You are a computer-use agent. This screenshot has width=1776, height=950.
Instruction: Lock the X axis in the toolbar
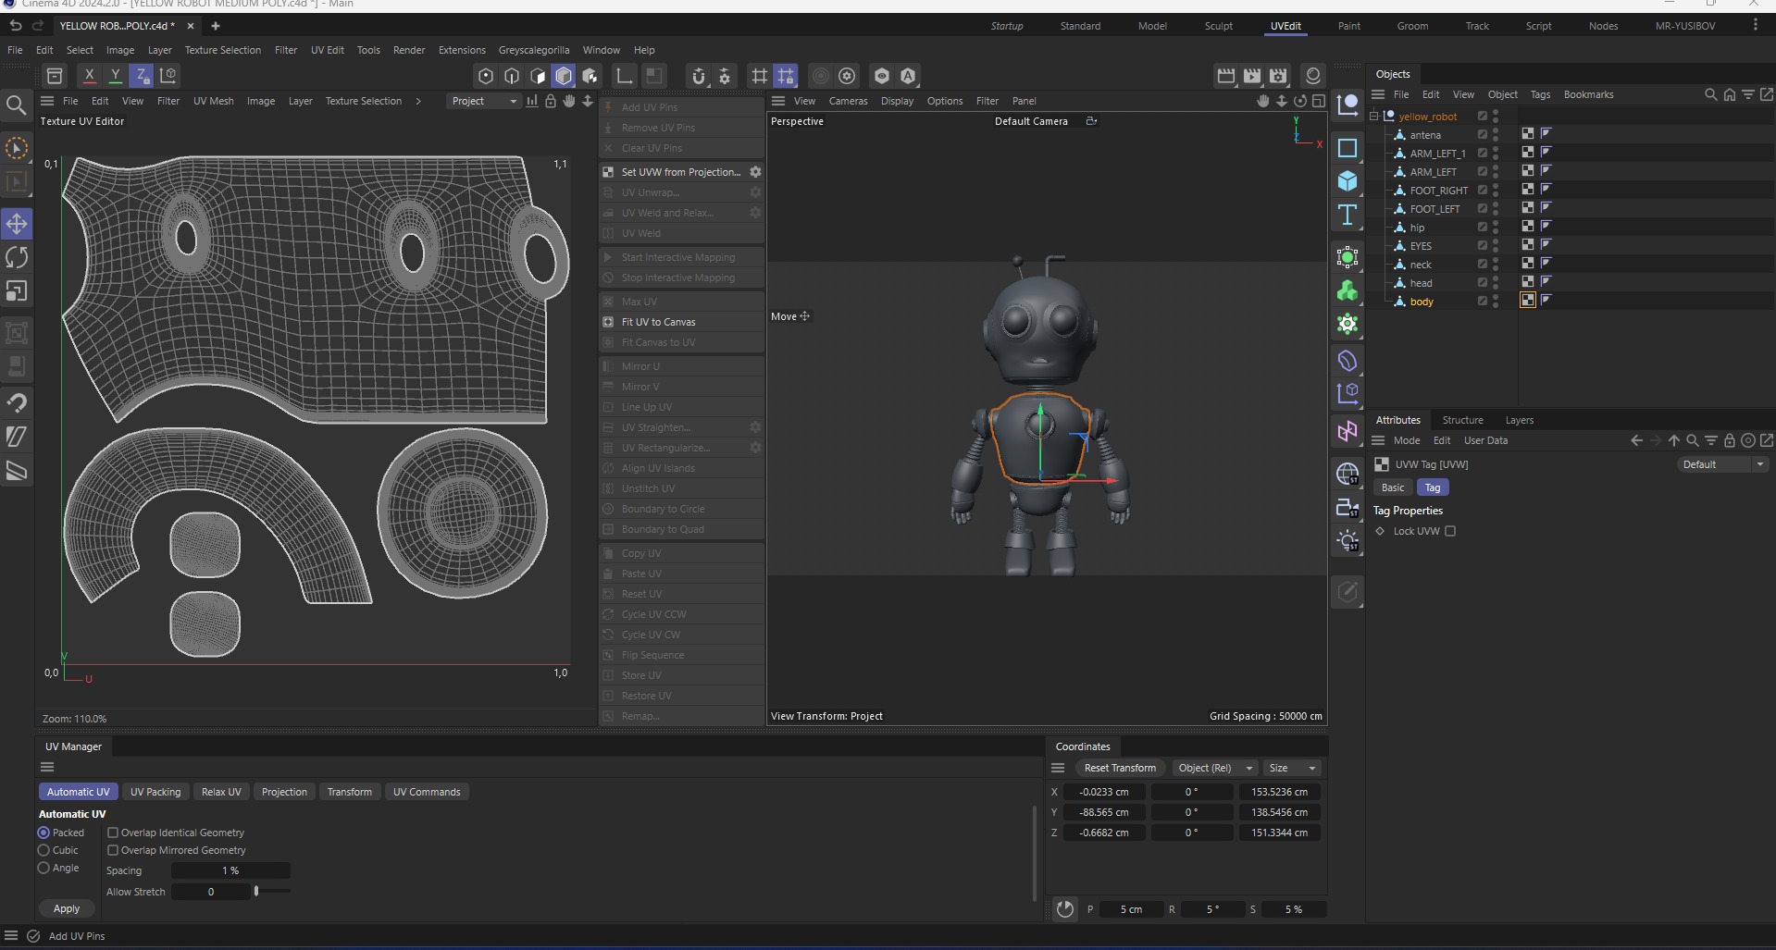pyautogui.click(x=89, y=76)
